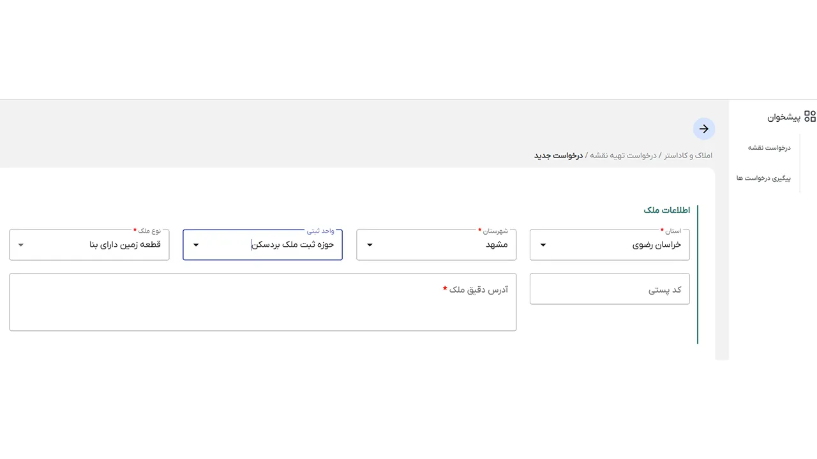Image resolution: width=817 pixels, height=459 pixels.
Task: Click the chevron arrow on the استان field
Action: pos(543,244)
